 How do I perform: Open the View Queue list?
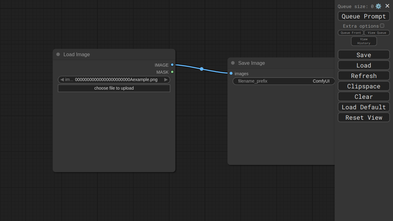pos(377,33)
